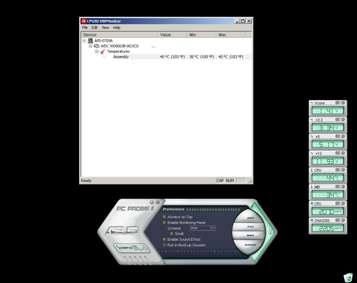Click the Min column header

coord(202,35)
